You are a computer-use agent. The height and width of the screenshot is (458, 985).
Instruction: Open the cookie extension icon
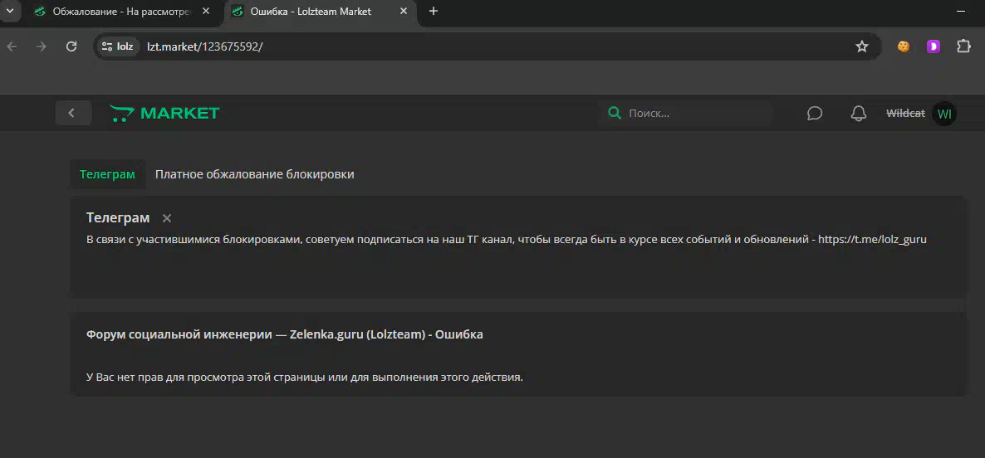coord(904,46)
